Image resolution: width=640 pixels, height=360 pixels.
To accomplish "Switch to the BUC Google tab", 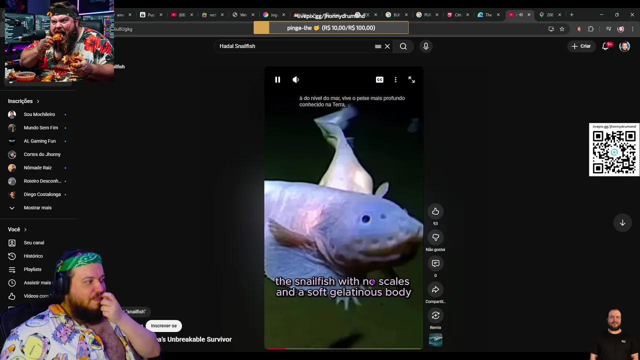I will [396, 14].
